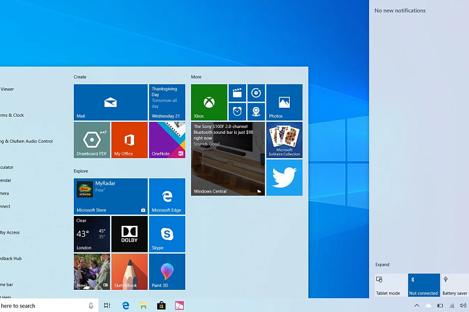Open Calendar in the app list
Image resolution: width=469 pixels, height=312 pixels.
click(x=6, y=180)
